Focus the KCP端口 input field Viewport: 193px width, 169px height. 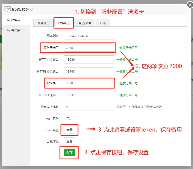tap(89, 83)
